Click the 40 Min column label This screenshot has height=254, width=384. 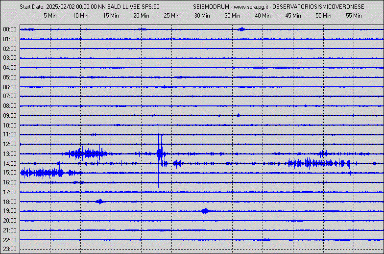coord(263,16)
